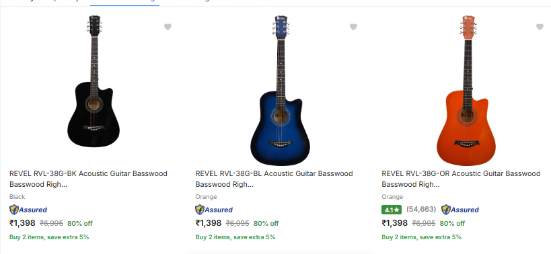Image resolution: width=551 pixels, height=254 pixels.
Task: Click Buy 2 items offer under orange guitar
Action: (x=422, y=237)
